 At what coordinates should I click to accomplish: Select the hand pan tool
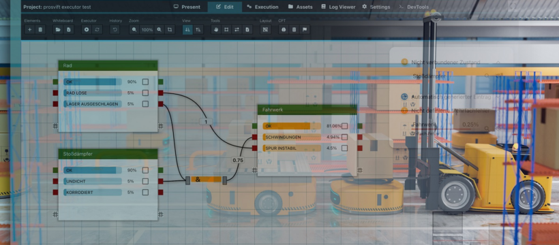click(215, 29)
